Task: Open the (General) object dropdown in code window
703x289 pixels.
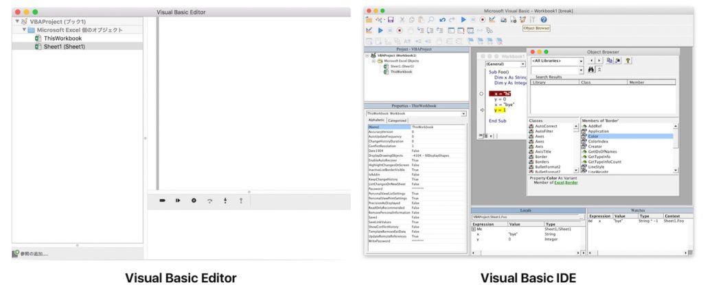Action: tap(523, 63)
